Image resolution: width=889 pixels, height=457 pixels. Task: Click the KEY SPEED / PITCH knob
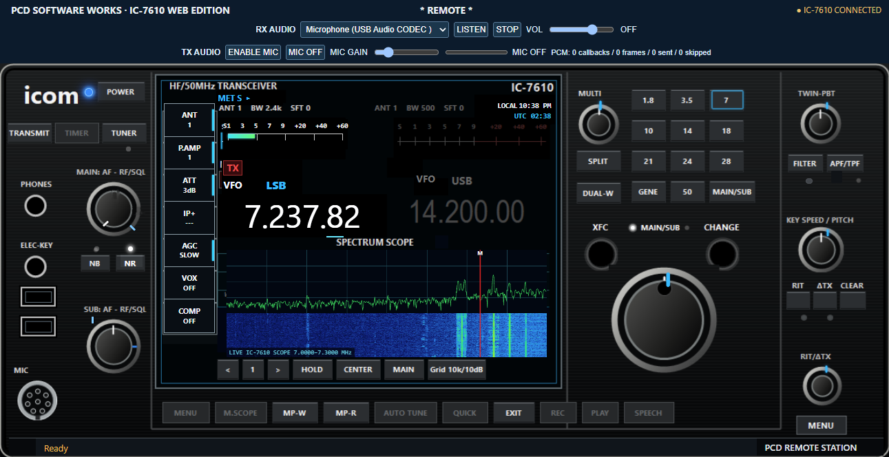[820, 249]
